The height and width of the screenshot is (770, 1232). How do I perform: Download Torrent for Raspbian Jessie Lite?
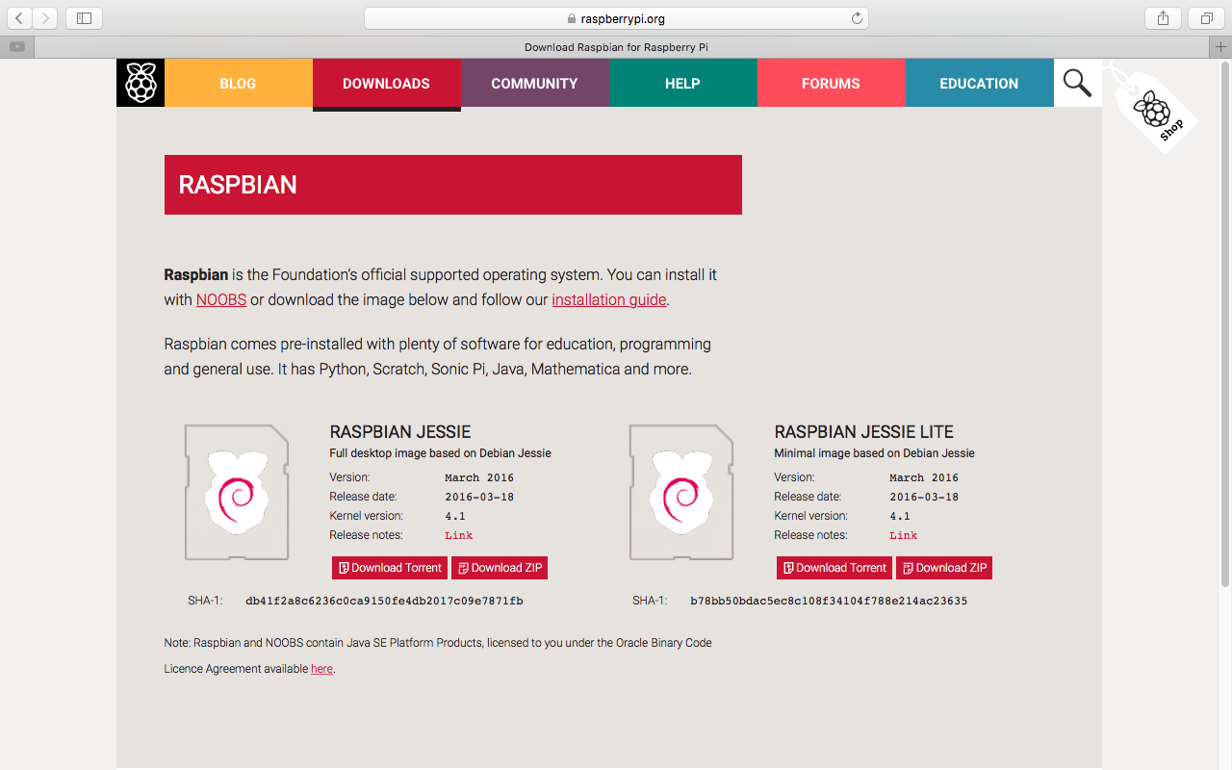pyautogui.click(x=834, y=568)
